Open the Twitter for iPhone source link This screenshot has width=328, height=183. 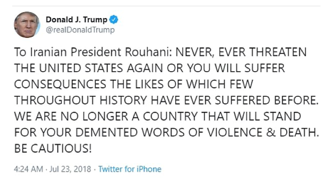point(129,169)
